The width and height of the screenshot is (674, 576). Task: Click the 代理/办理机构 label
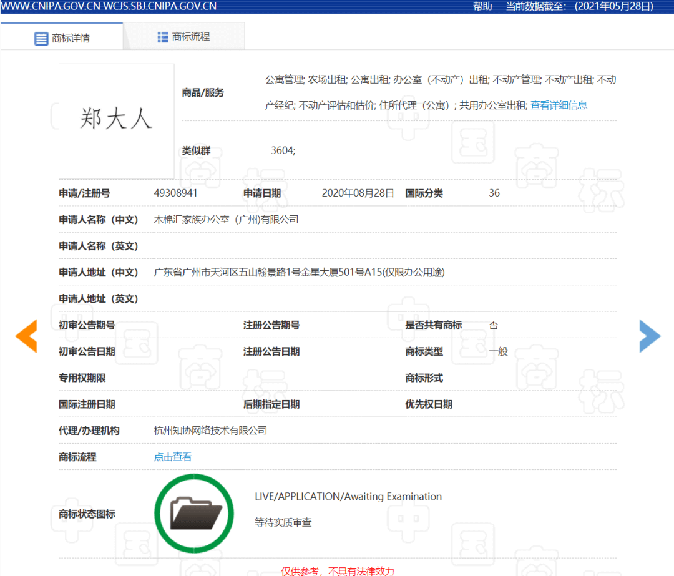pyautogui.click(x=89, y=431)
